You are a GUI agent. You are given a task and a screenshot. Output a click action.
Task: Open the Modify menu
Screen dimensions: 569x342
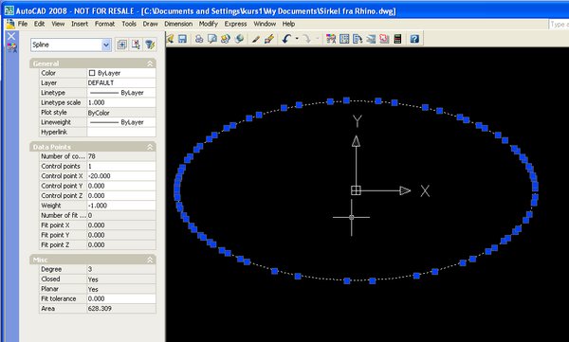[x=208, y=24]
